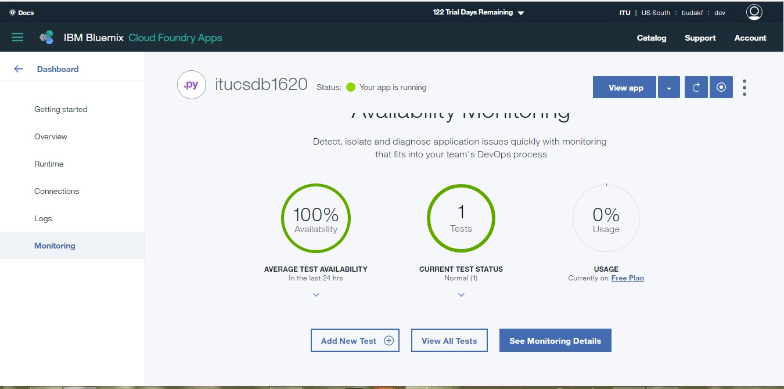Click the Cloud Foundry Apps header title
The image size is (784, 389).
(x=175, y=38)
